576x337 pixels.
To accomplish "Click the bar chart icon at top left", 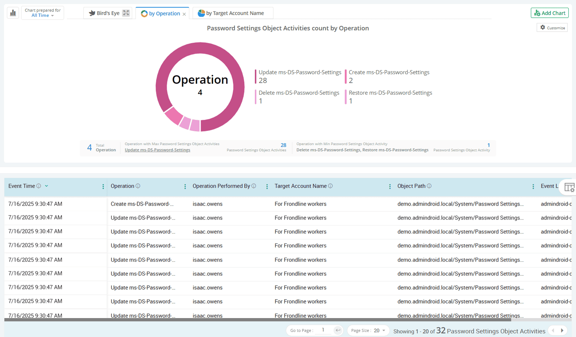I will pos(13,13).
